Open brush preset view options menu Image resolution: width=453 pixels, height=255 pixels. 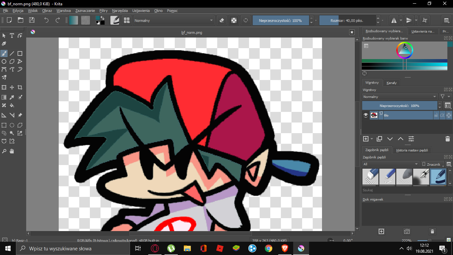click(449, 164)
